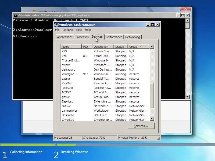
Task: Sort by Description column header
Action: (103, 47)
